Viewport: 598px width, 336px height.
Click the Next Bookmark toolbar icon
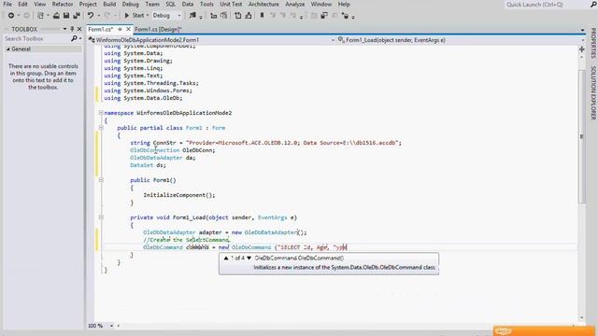tap(283, 16)
